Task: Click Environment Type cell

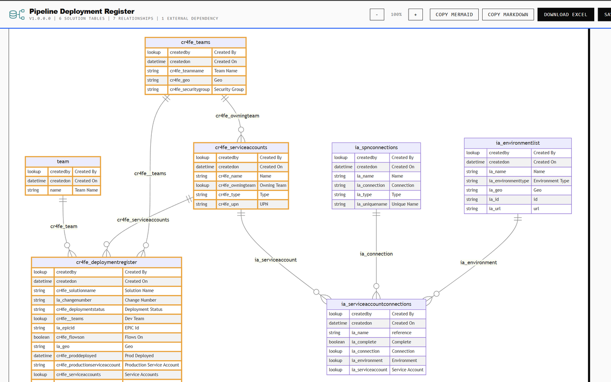Action: point(551,181)
